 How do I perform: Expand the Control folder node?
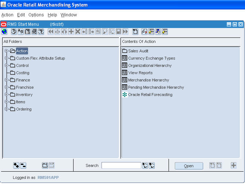click(7, 65)
